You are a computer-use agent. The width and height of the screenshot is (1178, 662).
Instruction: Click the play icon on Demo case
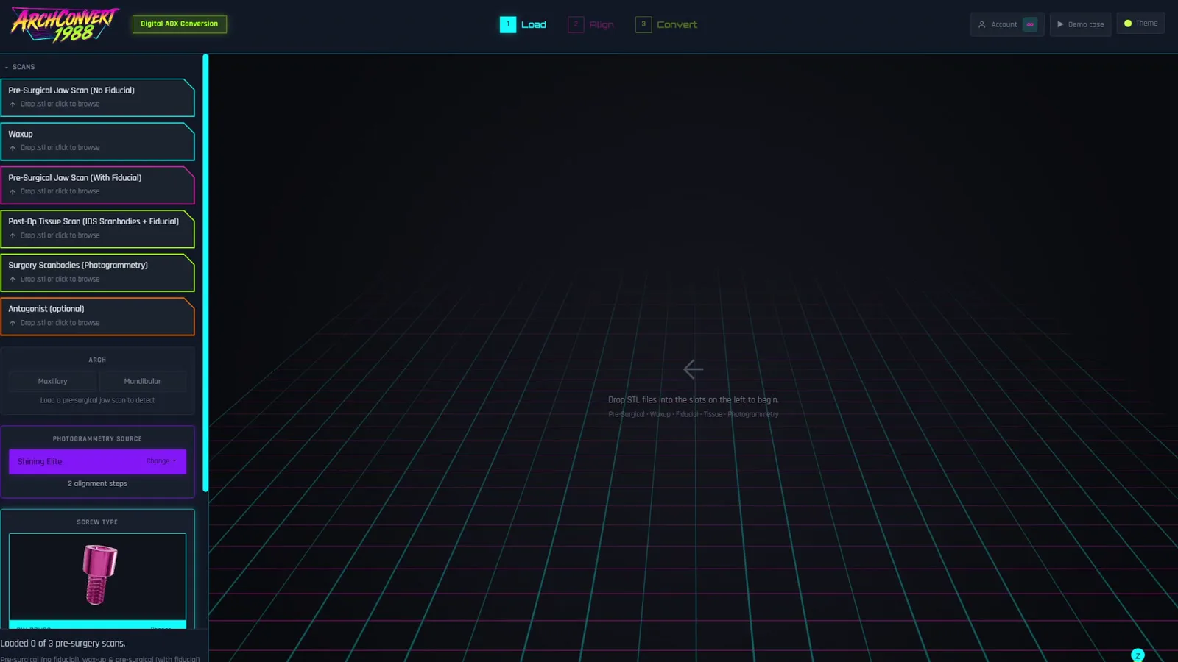click(1060, 24)
